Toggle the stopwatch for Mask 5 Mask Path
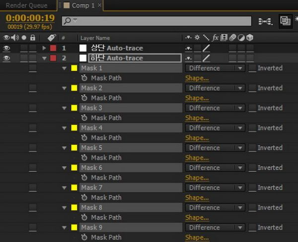 click(84, 157)
